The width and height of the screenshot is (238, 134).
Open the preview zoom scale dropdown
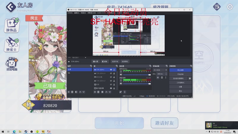tap(85, 57)
